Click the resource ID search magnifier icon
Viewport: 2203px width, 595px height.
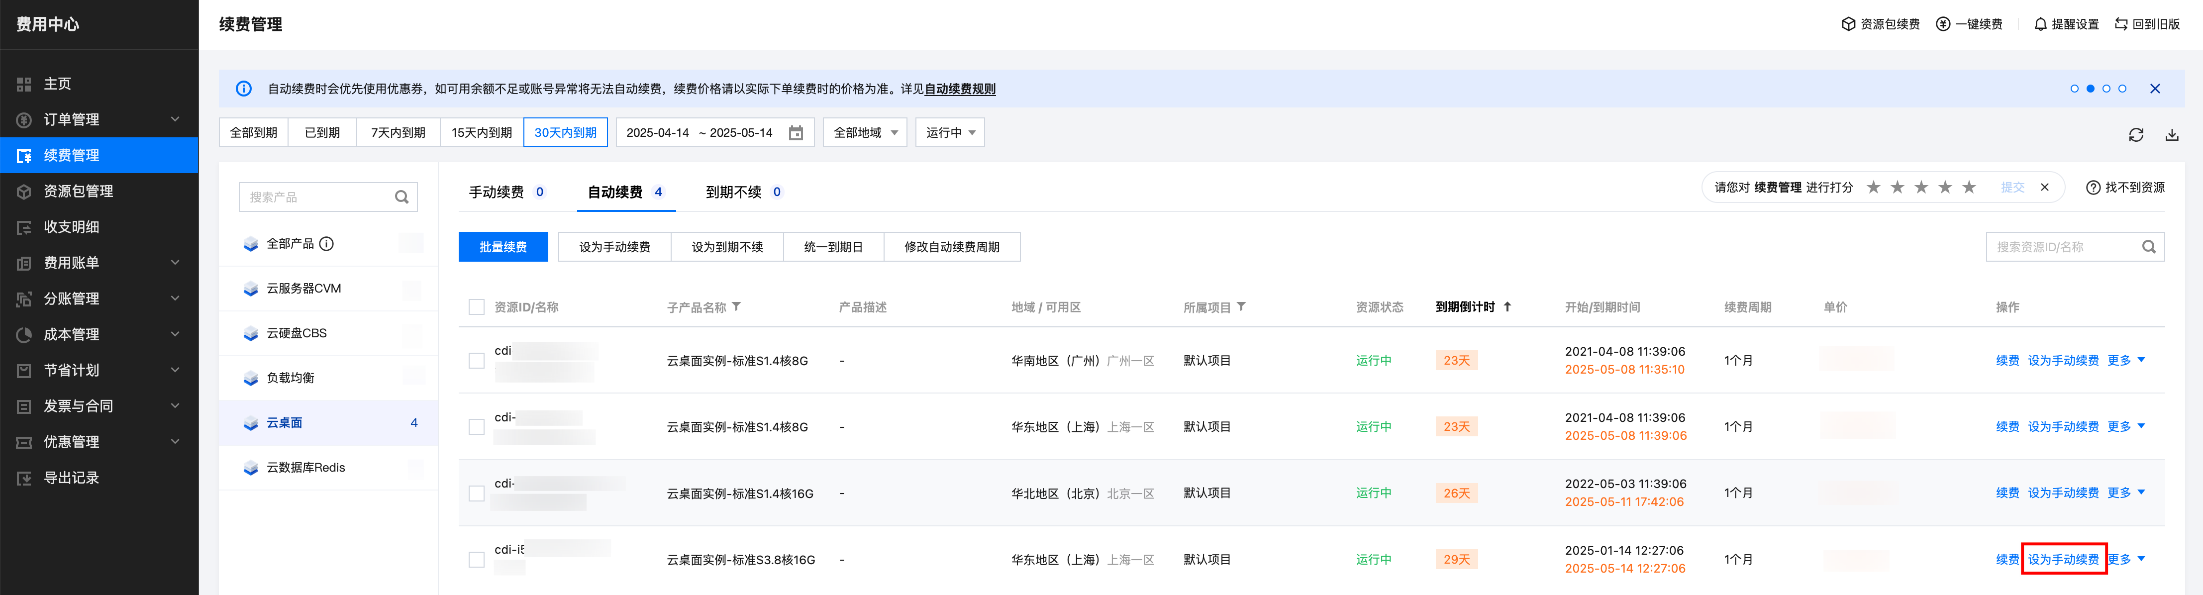pos(2149,247)
